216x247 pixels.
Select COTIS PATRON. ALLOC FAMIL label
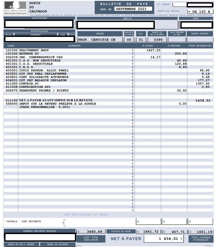[x=44, y=70]
